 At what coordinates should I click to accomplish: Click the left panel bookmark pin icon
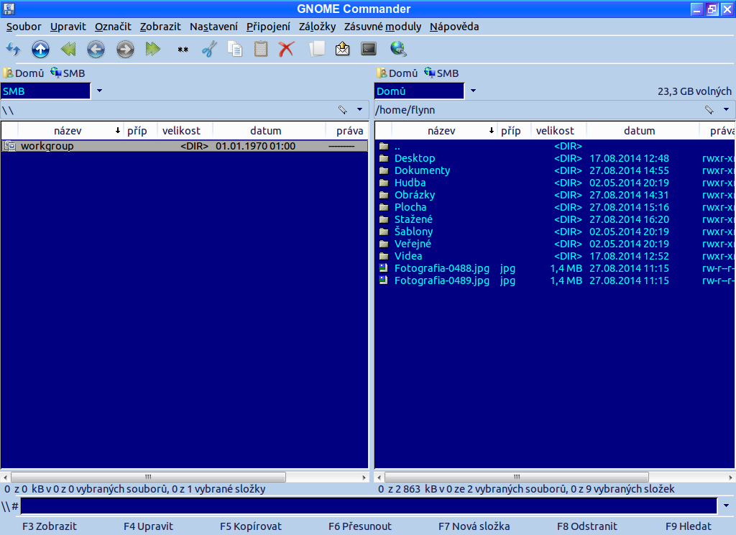[x=343, y=110]
